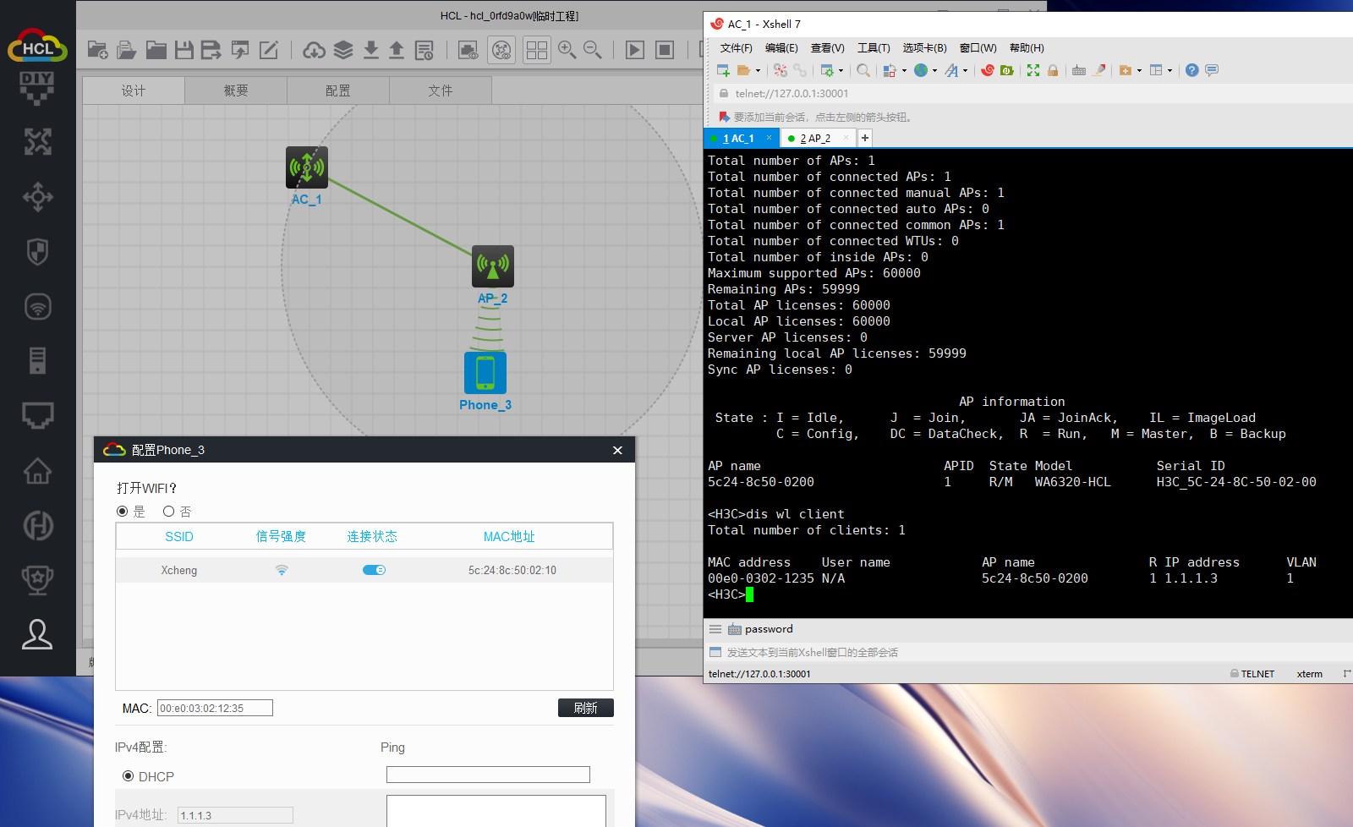
Task: Switch to the AP_2 session tab
Action: click(815, 139)
